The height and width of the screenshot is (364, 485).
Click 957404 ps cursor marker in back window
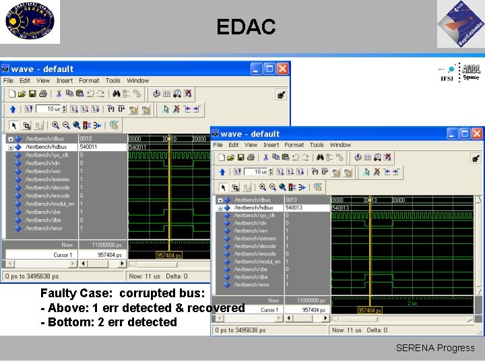(x=169, y=255)
